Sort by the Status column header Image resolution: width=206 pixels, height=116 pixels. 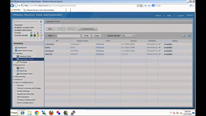[x=175, y=41]
